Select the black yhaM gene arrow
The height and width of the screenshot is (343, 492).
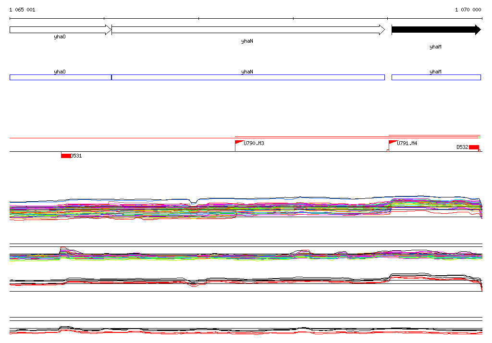(436, 30)
